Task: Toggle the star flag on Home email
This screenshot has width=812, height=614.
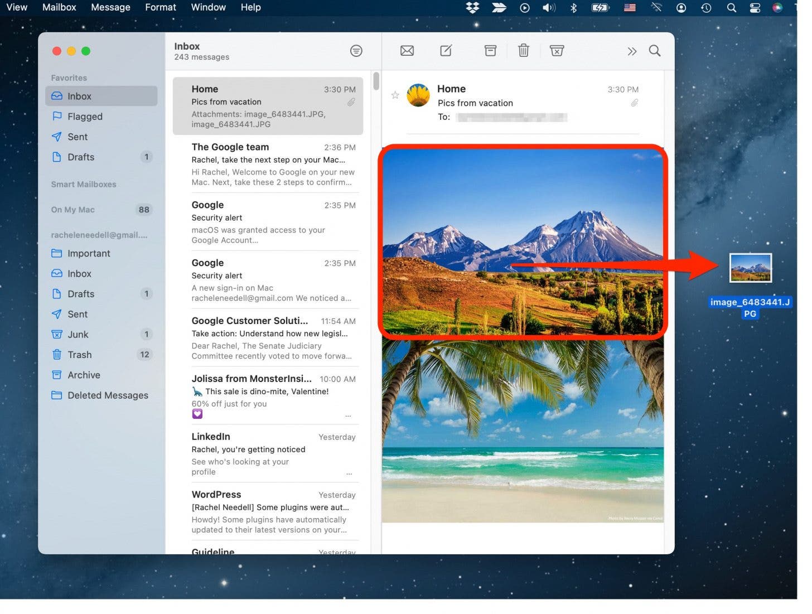Action: (x=395, y=95)
